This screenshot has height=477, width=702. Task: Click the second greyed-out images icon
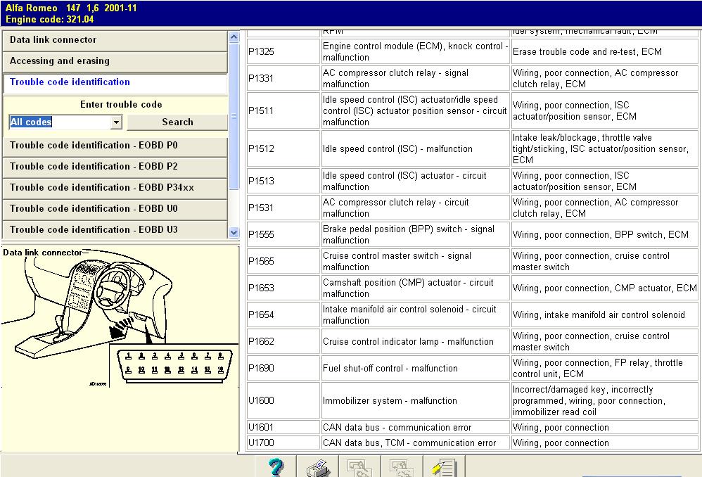click(x=402, y=466)
